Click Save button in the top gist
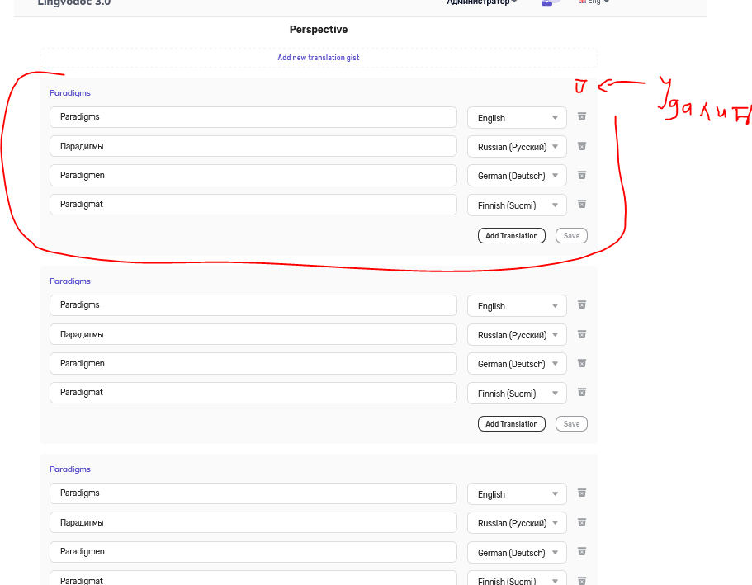Screen dimensions: 752x585 point(572,235)
